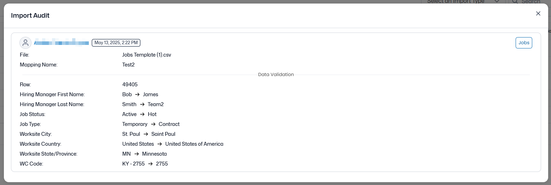Click the arrow in Worksite Country row
Image resolution: width=551 pixels, height=185 pixels.
pos(160,144)
